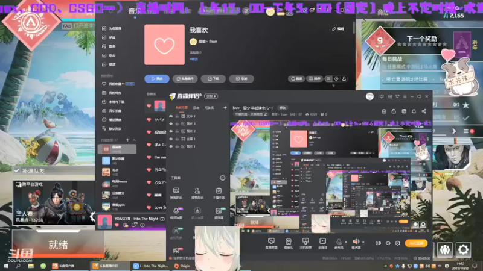This screenshot has width=483, height=271.
Task: Click the heart beside Into The Night track
Action: (x=117, y=225)
